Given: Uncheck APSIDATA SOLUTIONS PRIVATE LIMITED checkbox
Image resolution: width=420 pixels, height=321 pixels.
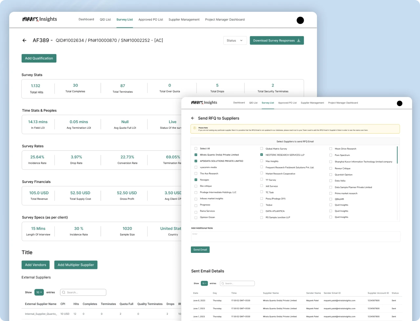Looking at the screenshot, I should click(x=196, y=161).
